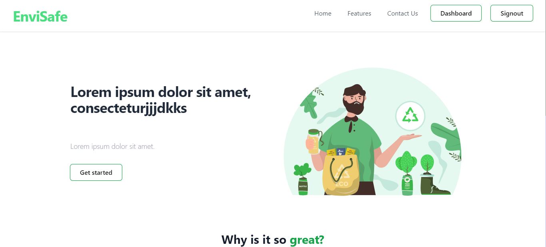Open the Dashboard button
546x247 pixels.
pyautogui.click(x=456, y=13)
